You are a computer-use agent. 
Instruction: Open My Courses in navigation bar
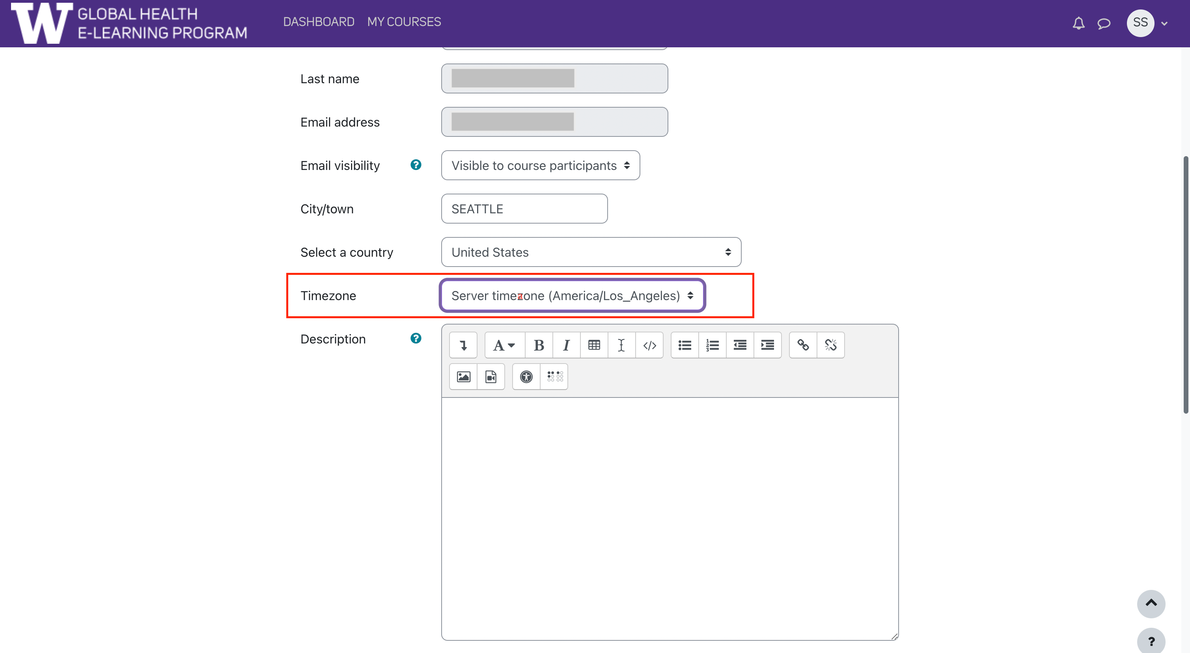click(404, 22)
